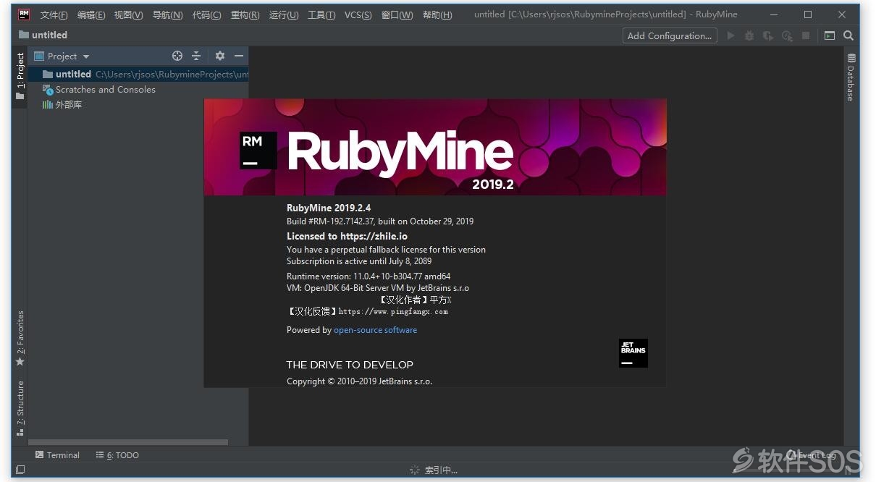Click the RM logo in About banner
The width and height of the screenshot is (876, 482).
258,150
